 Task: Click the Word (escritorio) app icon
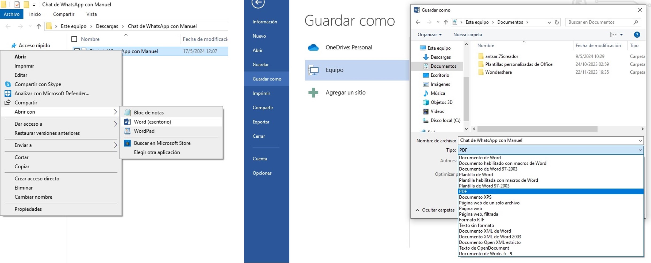tap(127, 122)
